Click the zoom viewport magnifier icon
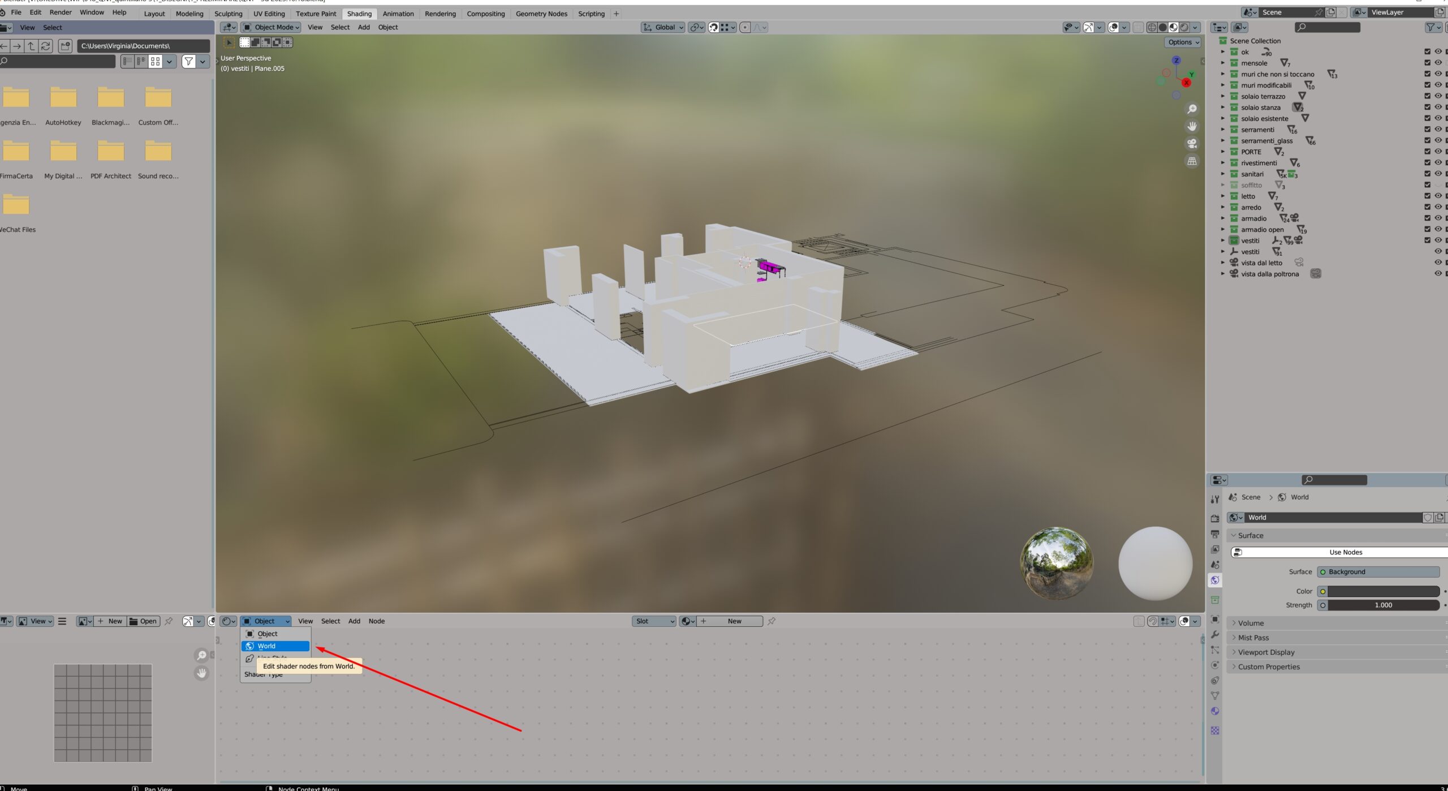1448x791 pixels. (x=1192, y=109)
